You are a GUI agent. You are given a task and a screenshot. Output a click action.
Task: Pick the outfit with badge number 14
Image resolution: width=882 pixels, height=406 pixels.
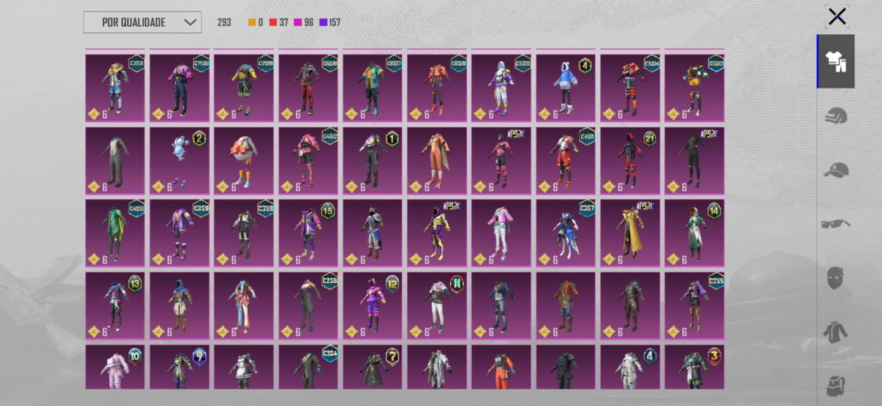pyautogui.click(x=695, y=233)
